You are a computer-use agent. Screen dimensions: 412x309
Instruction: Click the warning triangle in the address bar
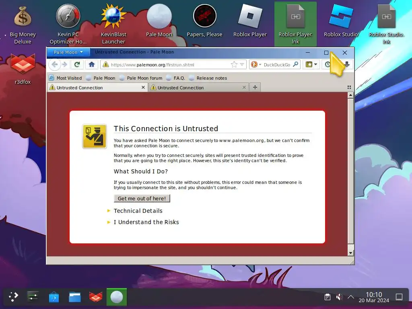[x=106, y=65]
